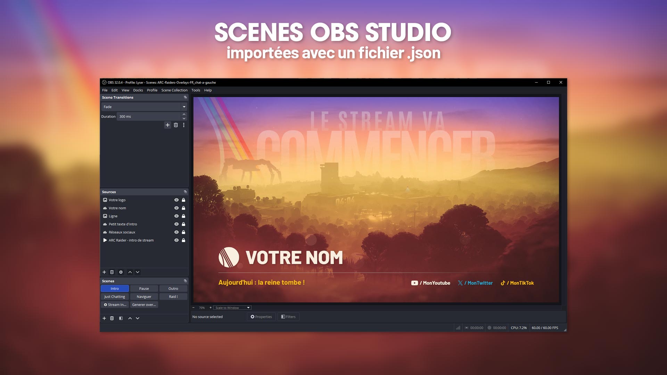Hide the Votre logo source
The height and width of the screenshot is (375, 667).
tap(176, 200)
